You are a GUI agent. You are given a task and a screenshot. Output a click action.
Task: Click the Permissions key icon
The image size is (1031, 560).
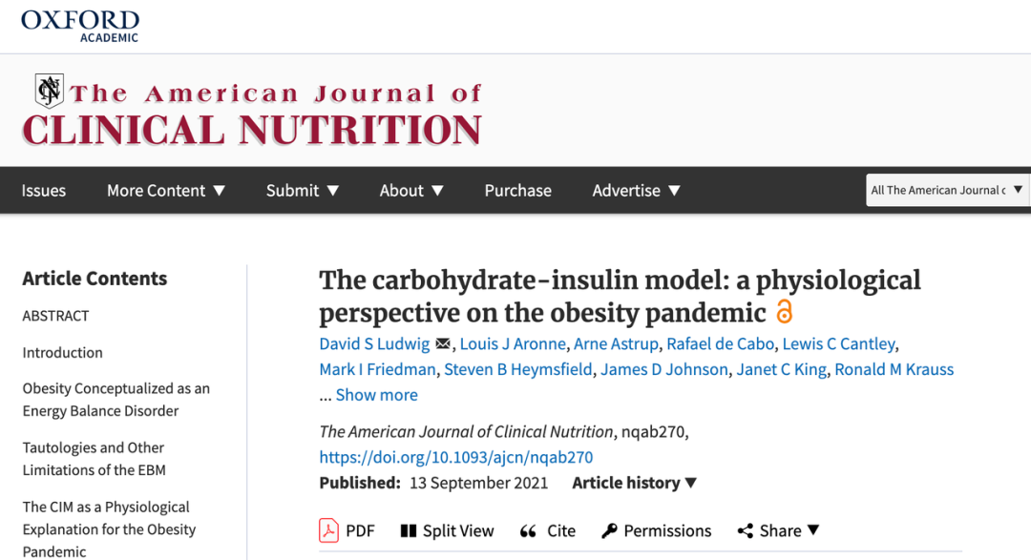609,530
